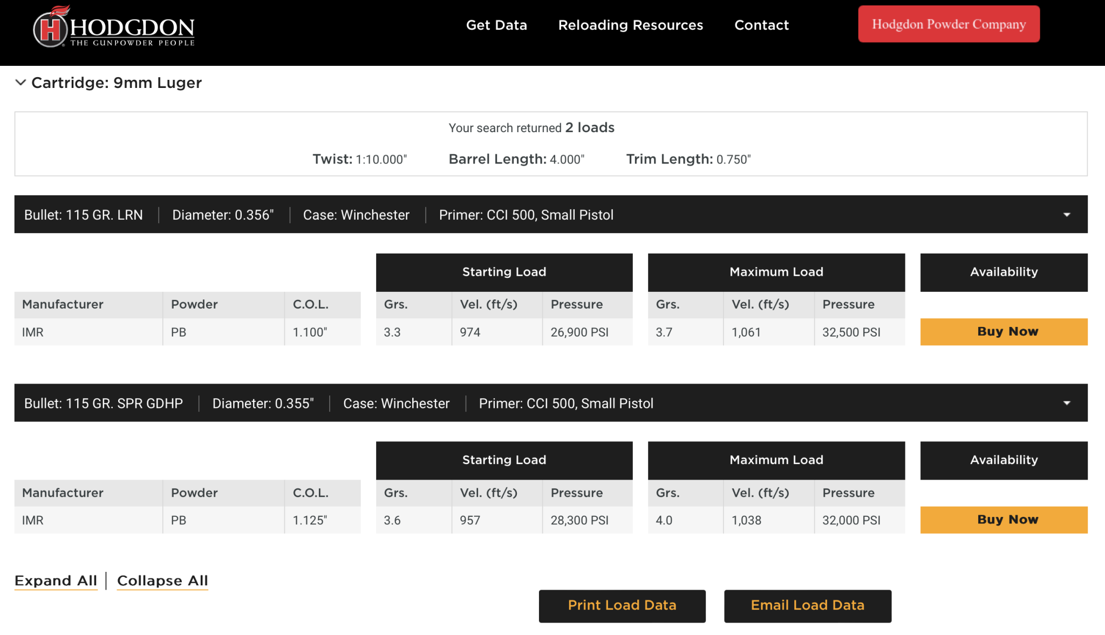
Task: Click the 1,061 maximum velocity value
Action: (x=746, y=332)
